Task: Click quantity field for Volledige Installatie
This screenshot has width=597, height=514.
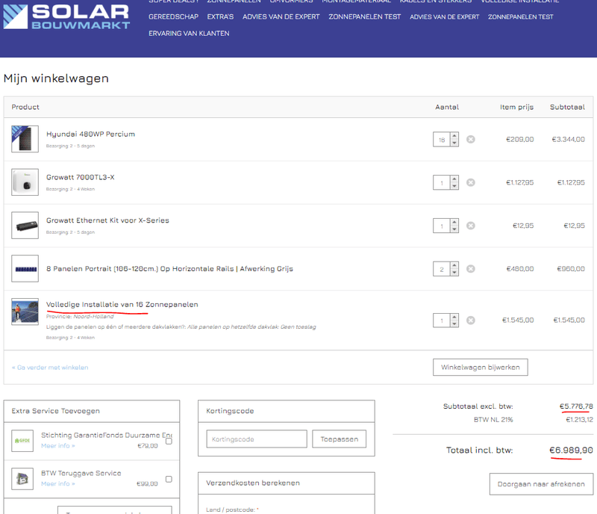Action: click(x=442, y=321)
